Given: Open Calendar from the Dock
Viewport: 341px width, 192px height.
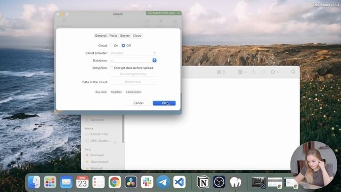Looking at the screenshot, I should [x=82, y=182].
